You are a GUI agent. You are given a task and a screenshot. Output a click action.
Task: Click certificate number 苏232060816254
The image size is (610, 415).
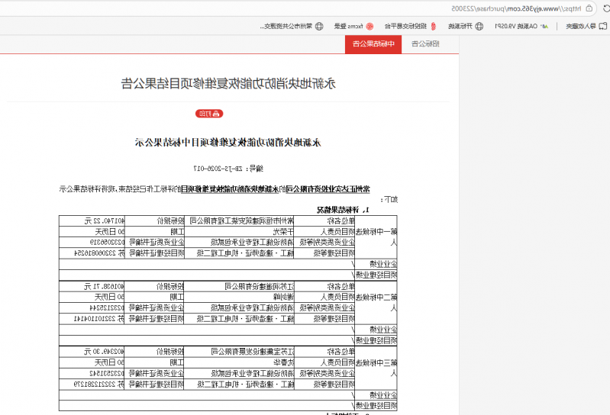pos(99,253)
